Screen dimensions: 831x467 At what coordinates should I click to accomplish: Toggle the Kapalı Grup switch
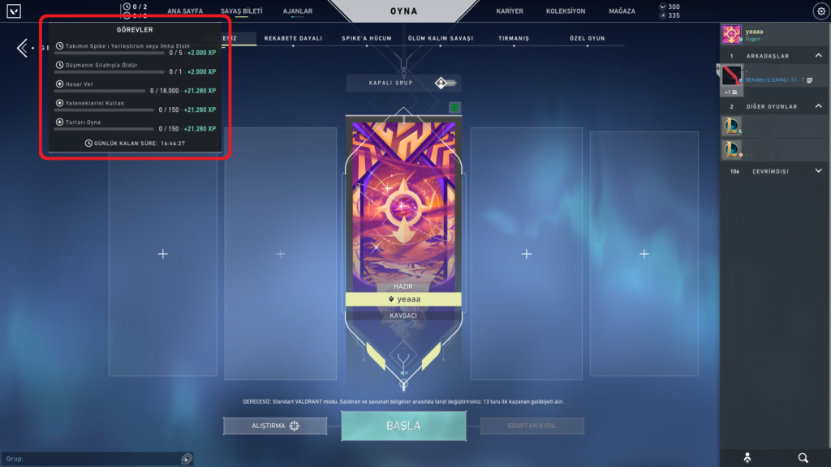pos(445,83)
